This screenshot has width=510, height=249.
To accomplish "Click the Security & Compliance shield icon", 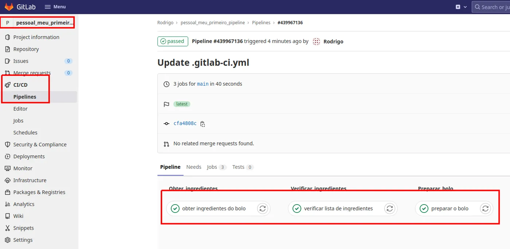I will [x=7, y=144].
